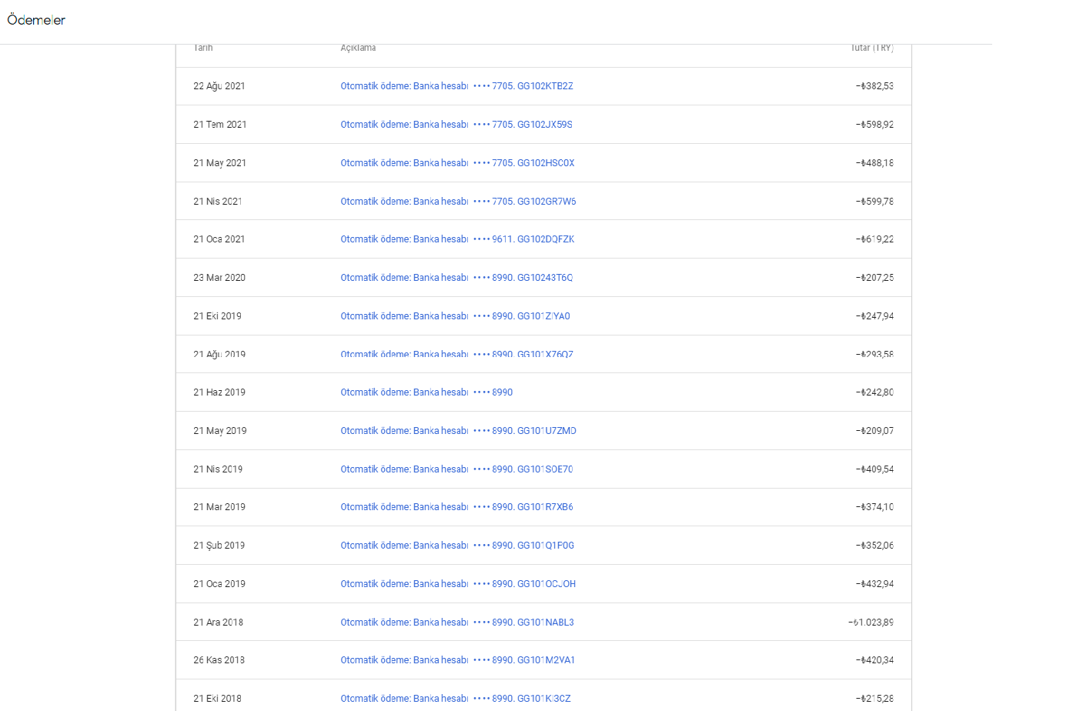The image size is (1073, 711).
Task: Click amount −242,80
Action: click(874, 392)
